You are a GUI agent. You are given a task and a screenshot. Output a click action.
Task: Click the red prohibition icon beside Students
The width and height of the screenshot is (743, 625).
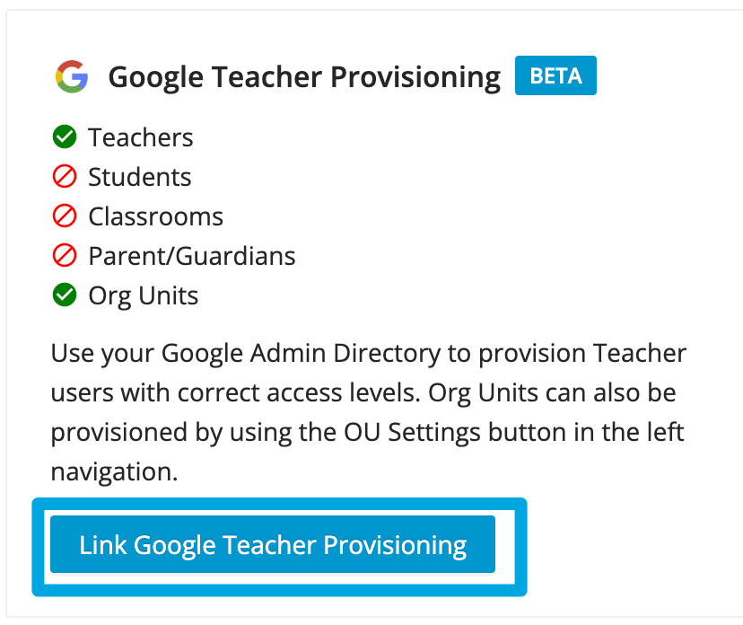(64, 176)
